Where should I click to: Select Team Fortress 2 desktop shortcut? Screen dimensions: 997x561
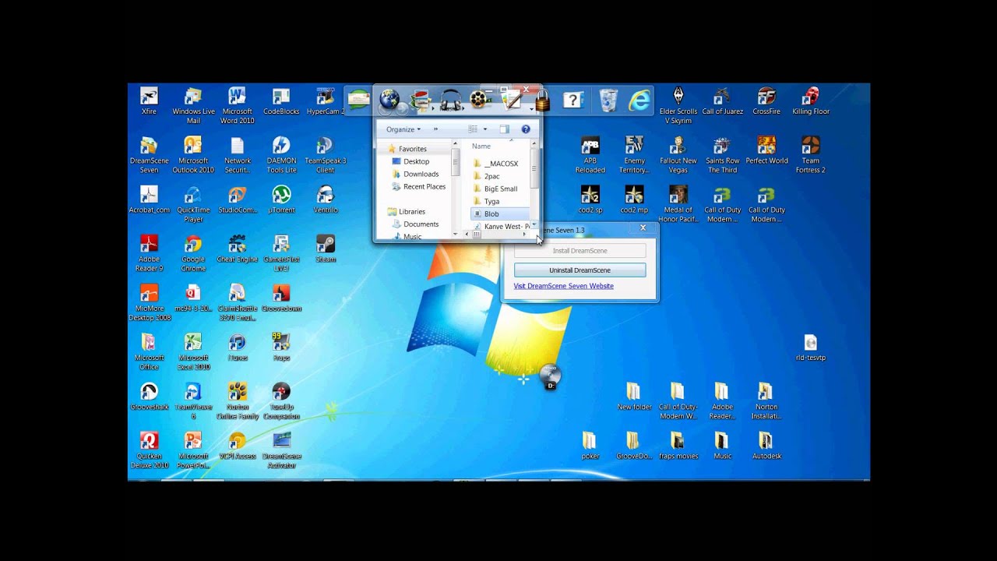(x=810, y=154)
